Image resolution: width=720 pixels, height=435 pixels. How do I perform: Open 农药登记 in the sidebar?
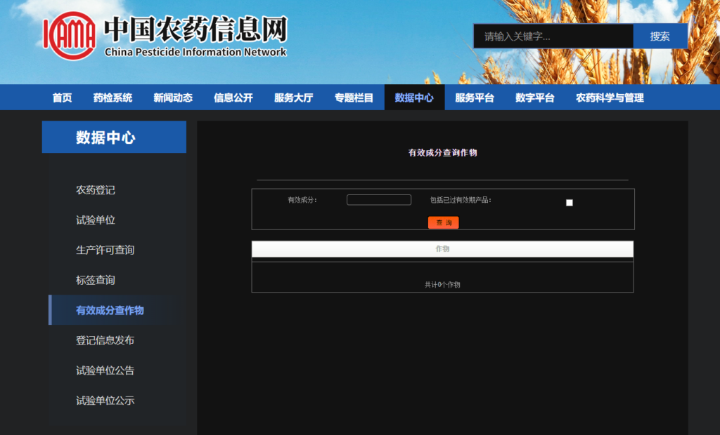coord(96,190)
